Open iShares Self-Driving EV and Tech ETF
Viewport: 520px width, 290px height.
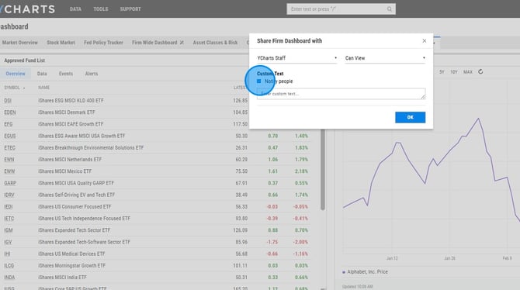click(x=76, y=195)
